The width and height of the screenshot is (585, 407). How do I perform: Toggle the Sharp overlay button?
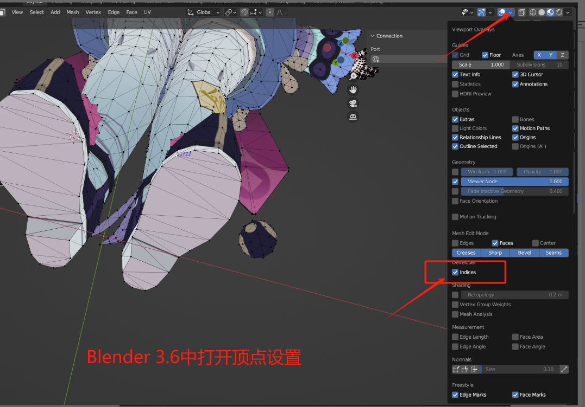[495, 253]
